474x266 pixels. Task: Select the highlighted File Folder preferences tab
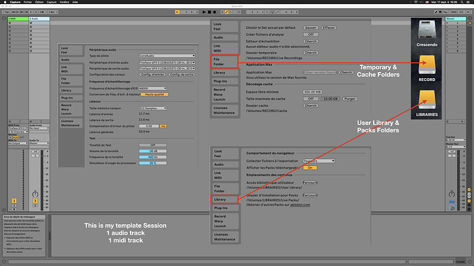pos(225,62)
